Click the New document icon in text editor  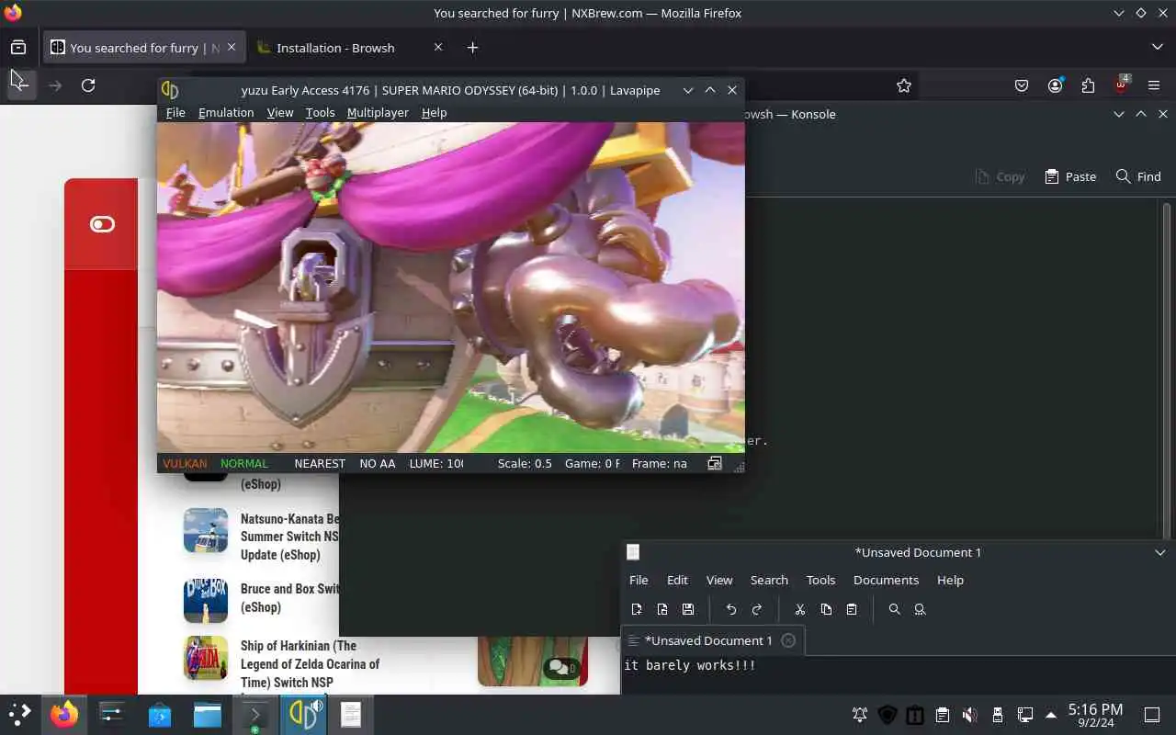637,609
